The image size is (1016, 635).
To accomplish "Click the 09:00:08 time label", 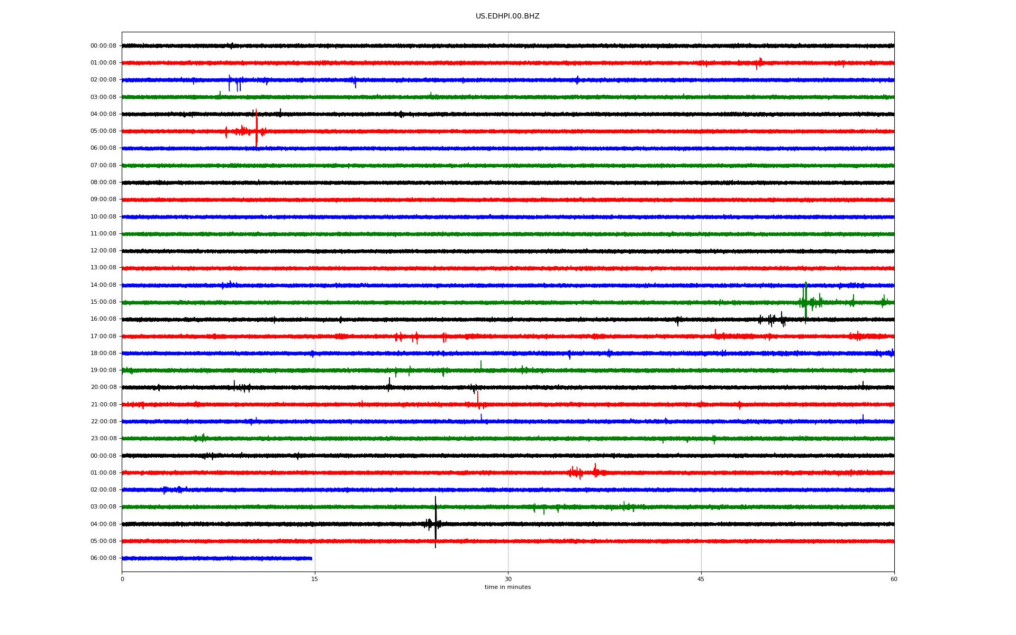I will (x=103, y=199).
